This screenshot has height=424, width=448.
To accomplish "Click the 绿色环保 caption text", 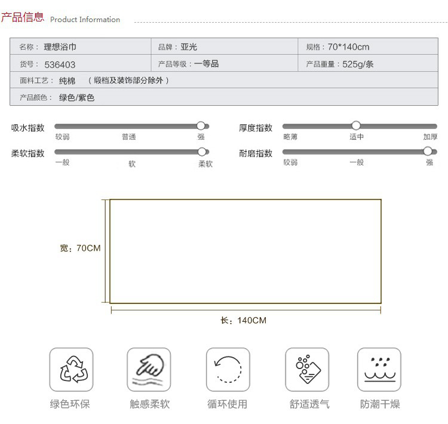I will coord(70,404).
